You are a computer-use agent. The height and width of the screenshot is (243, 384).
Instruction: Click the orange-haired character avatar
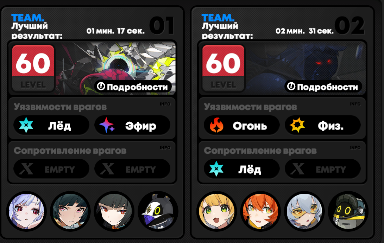click(x=260, y=211)
